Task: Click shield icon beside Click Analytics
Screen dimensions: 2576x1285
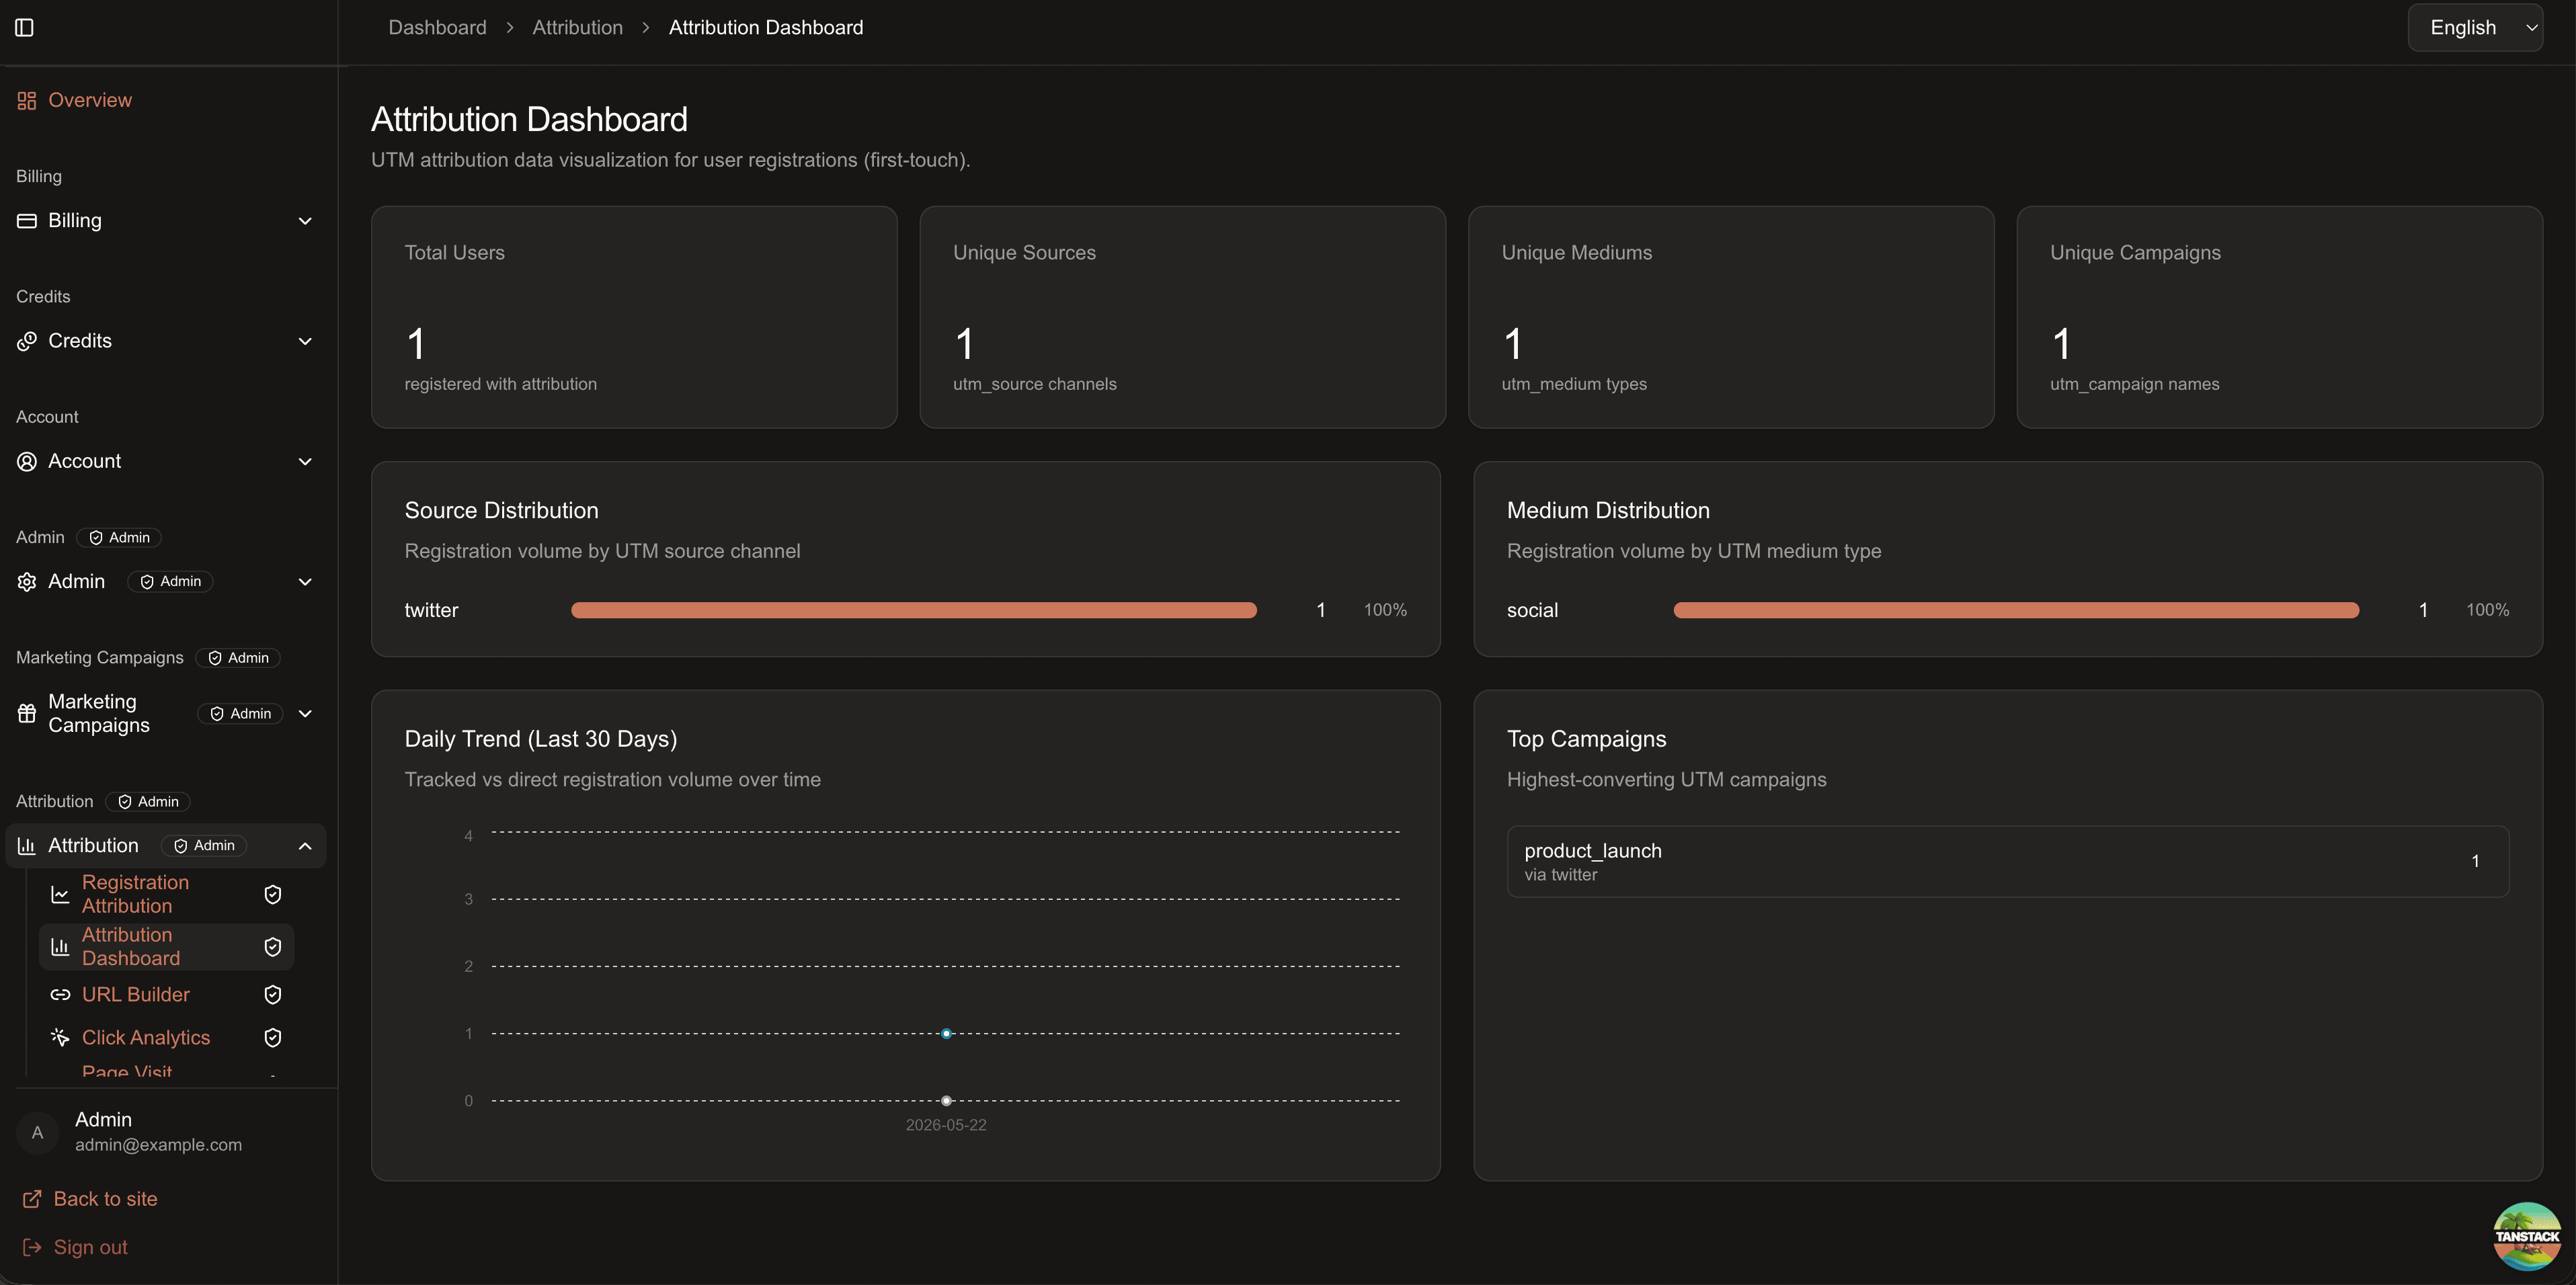Action: click(272, 1038)
